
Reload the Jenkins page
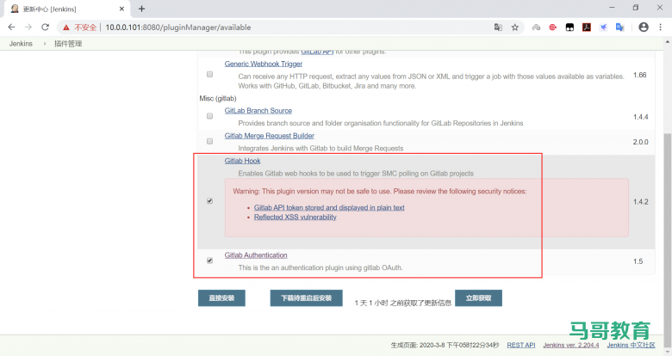coord(45,27)
